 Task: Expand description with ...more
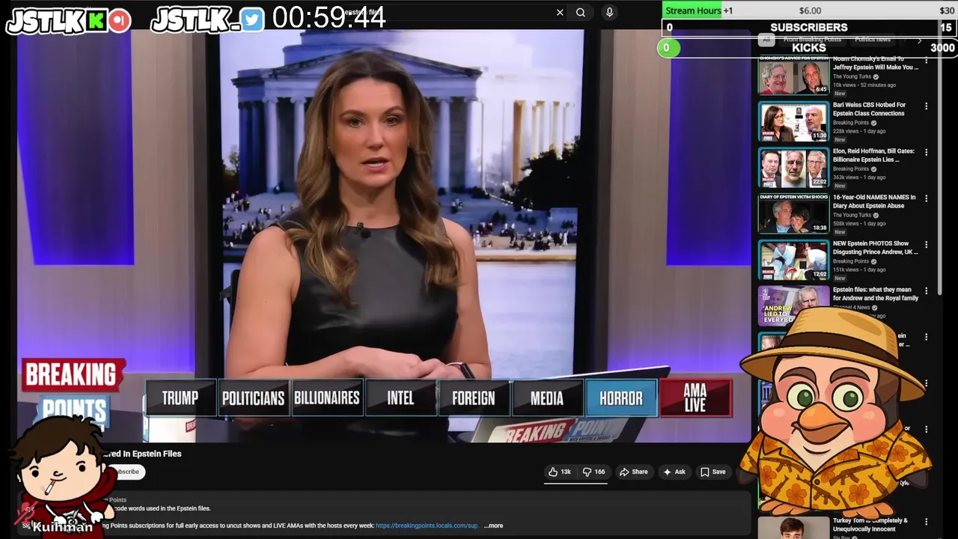[494, 526]
